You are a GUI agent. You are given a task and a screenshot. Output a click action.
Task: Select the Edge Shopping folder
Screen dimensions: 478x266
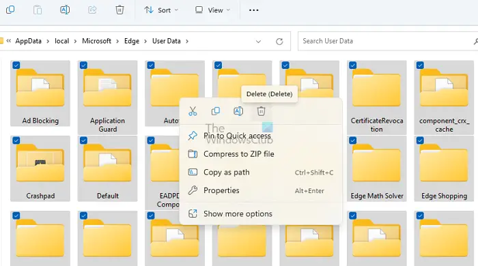(x=444, y=168)
